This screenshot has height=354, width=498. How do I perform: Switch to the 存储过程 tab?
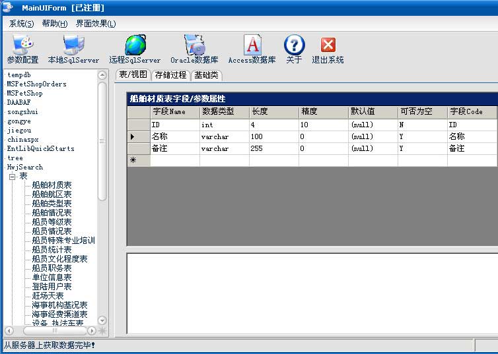click(170, 75)
